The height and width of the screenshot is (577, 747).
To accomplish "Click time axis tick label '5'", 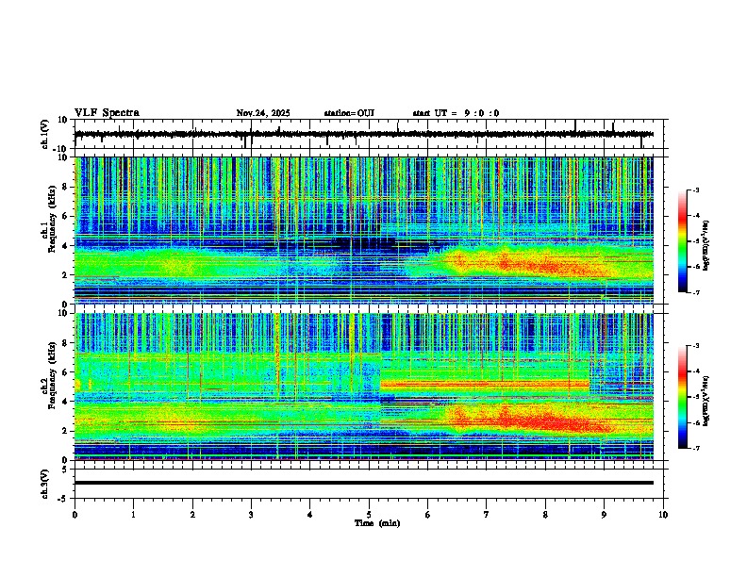I will click(369, 515).
